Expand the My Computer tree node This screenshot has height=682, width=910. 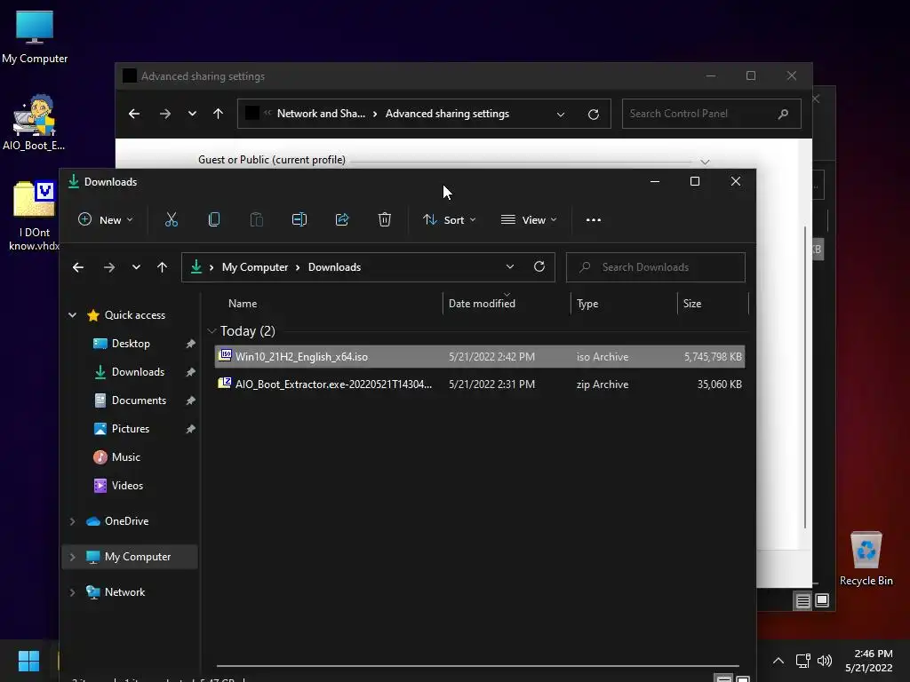[x=73, y=557]
